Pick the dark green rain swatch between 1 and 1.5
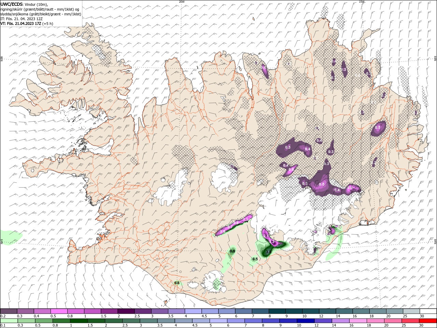Screen dimensions: 437x328 [x=78, y=320]
